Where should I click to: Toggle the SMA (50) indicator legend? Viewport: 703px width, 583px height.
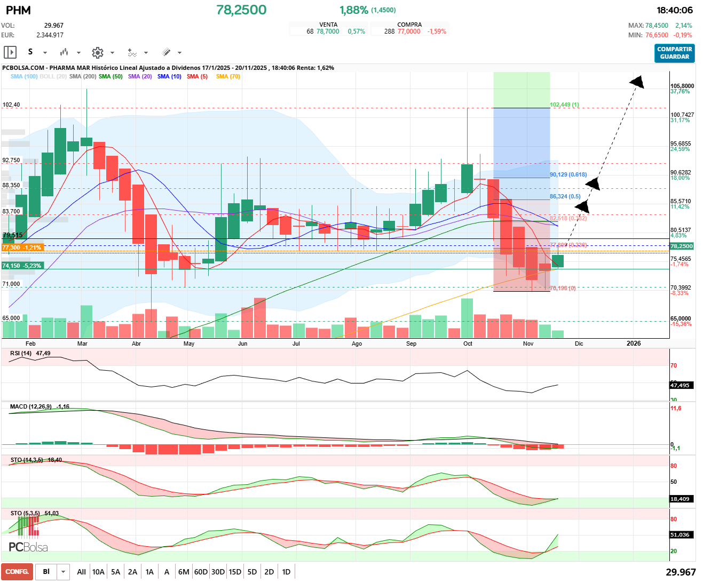pos(110,76)
